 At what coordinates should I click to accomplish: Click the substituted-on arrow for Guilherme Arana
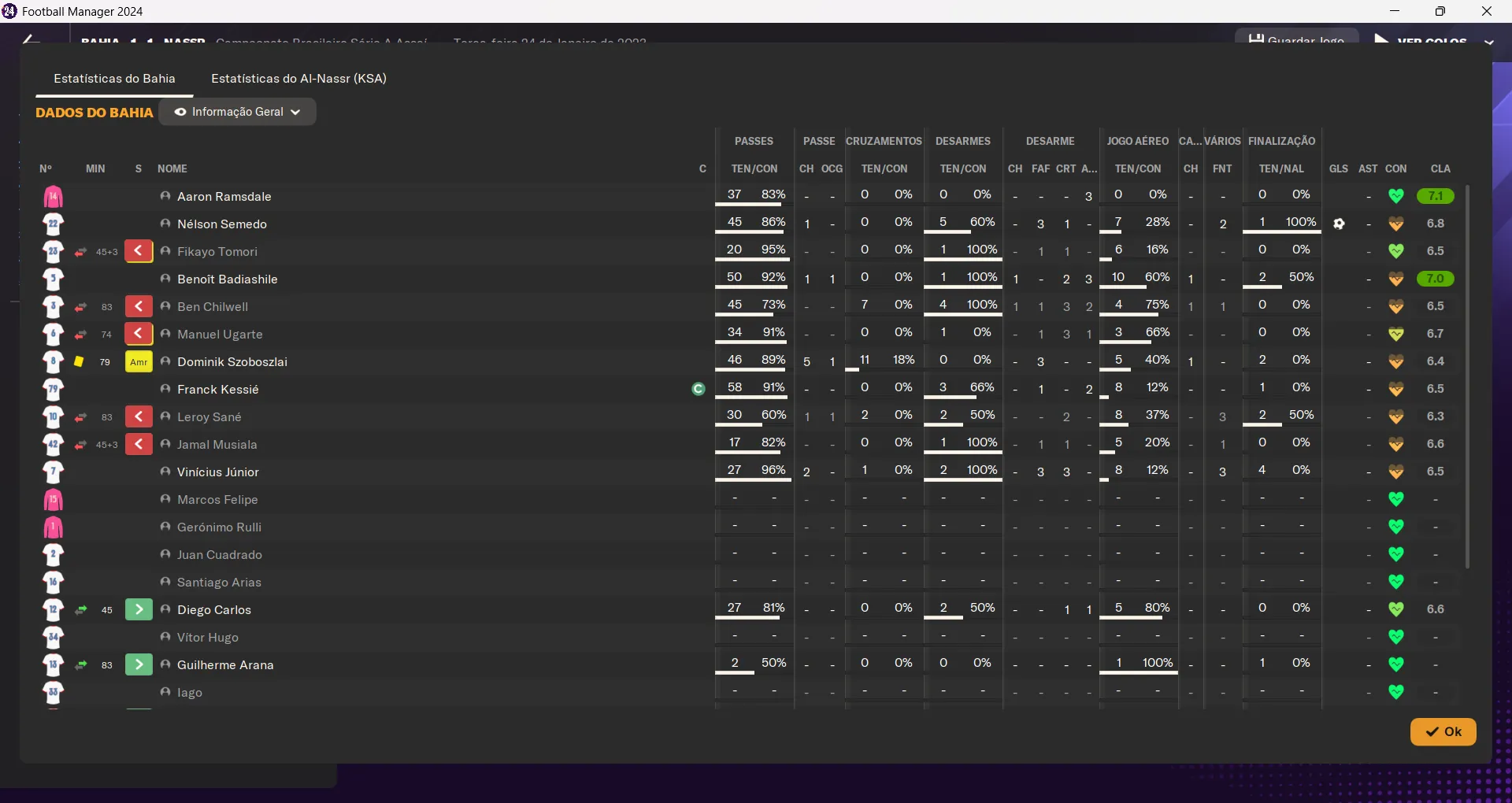tap(139, 665)
